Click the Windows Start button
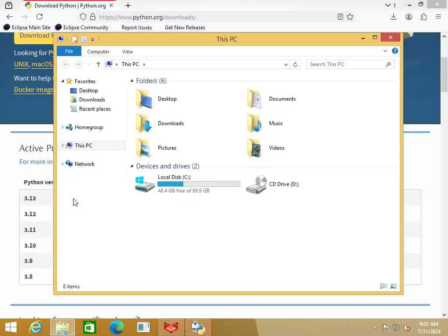This screenshot has height=336, width=448. (x=11, y=327)
